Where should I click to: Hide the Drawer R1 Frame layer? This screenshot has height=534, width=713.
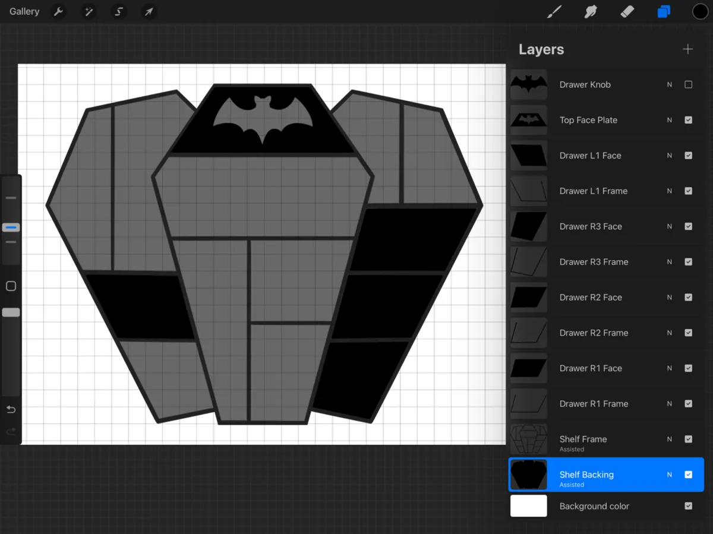688,404
